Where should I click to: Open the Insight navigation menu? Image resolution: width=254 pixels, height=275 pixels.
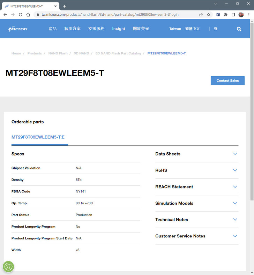pos(119,29)
